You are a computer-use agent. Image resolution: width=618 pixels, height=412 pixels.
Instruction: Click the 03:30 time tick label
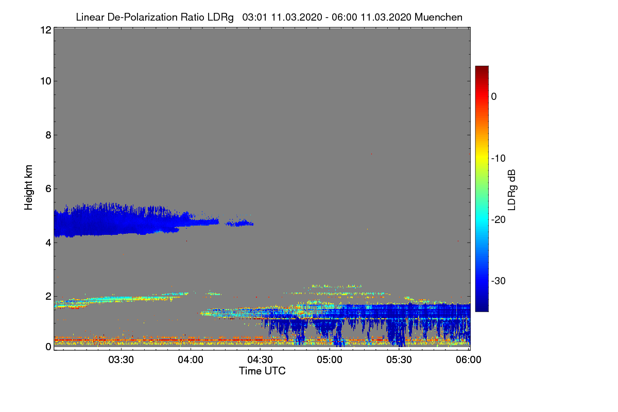(121, 359)
